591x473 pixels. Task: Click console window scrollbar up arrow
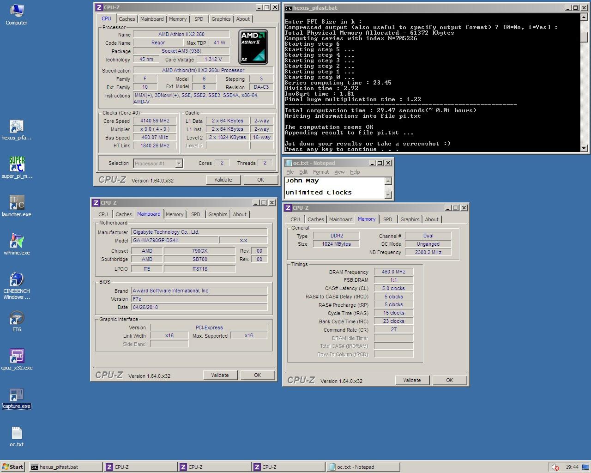click(x=584, y=17)
